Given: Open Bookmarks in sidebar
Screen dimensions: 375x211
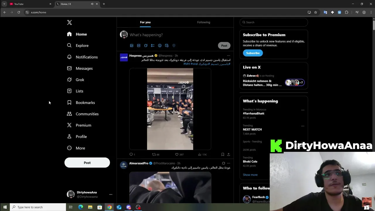Looking at the screenshot, I should [81, 103].
